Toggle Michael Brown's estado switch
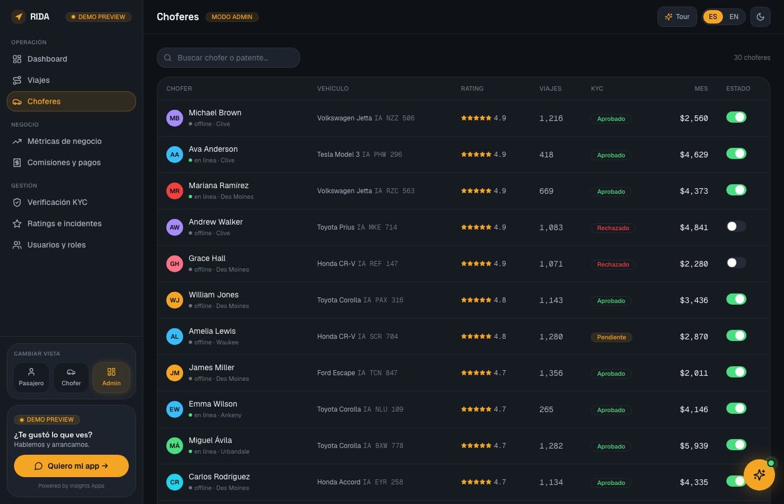The image size is (784, 504). coord(736,117)
